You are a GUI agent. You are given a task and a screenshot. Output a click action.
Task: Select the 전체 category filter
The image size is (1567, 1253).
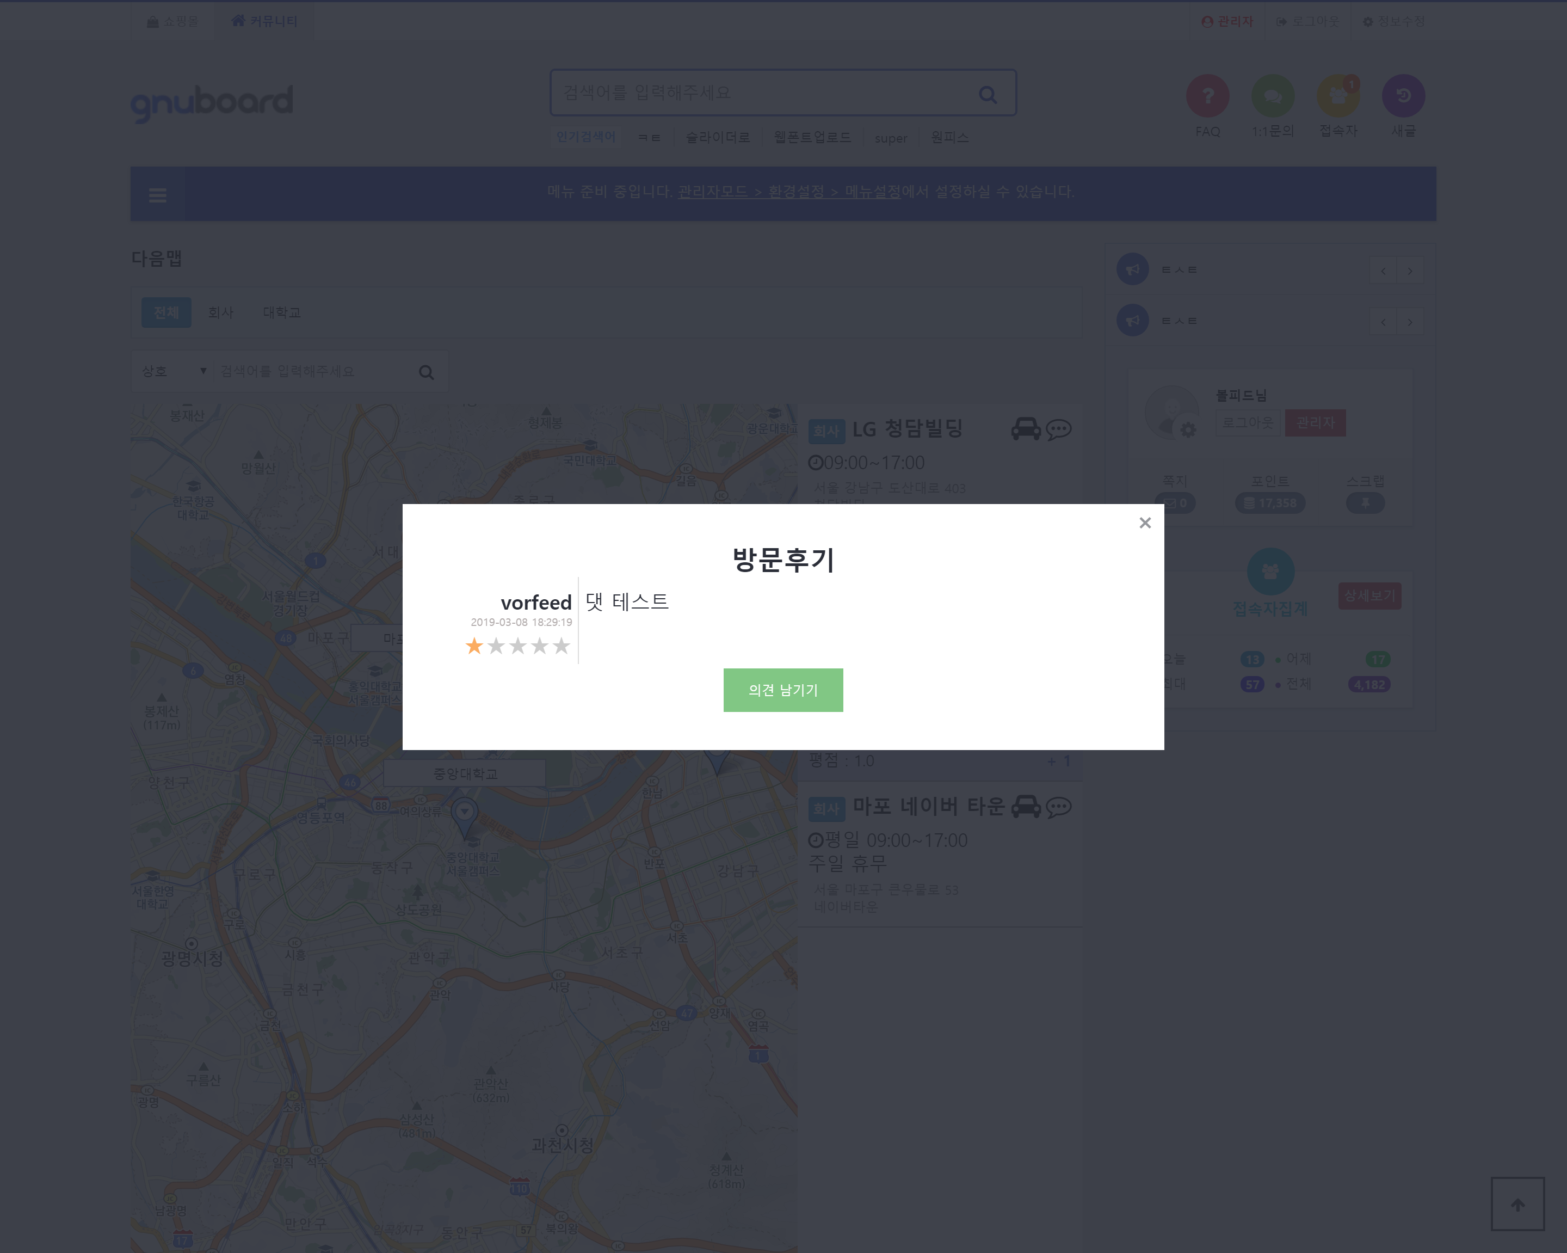point(166,312)
